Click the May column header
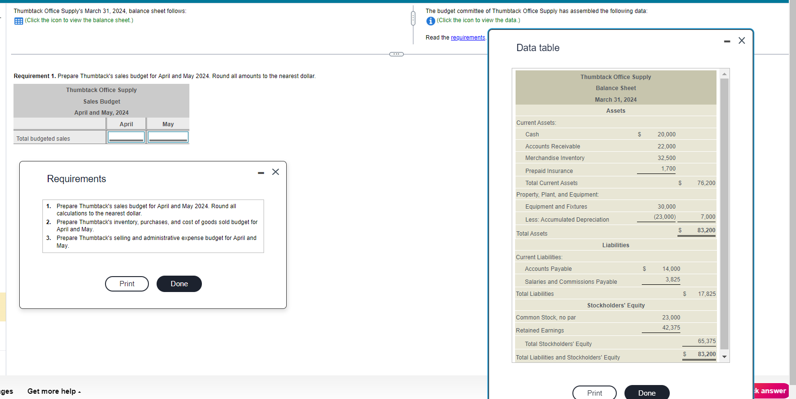Viewport: 796px width, 399px height. [x=168, y=124]
